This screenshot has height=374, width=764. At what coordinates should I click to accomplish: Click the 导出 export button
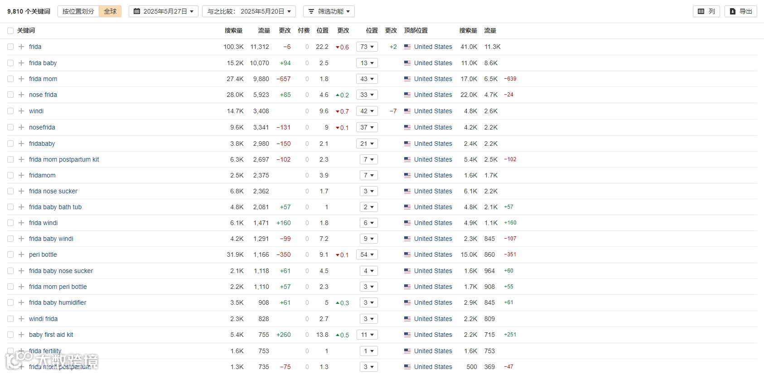pos(741,11)
